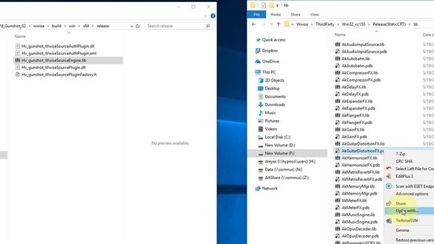Open the Documents folder in the sidebar
This screenshot has height=244, width=434.
275,96
